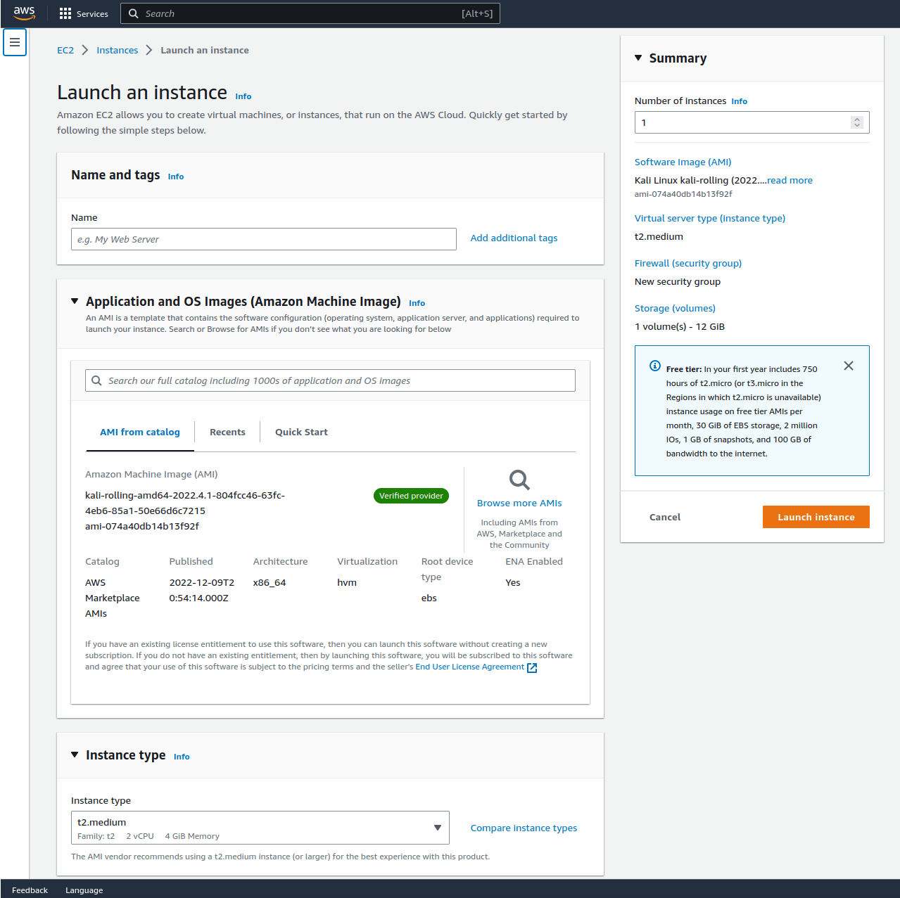Go to Instances in the breadcrumb
Screen dimensions: 900x898
click(117, 50)
